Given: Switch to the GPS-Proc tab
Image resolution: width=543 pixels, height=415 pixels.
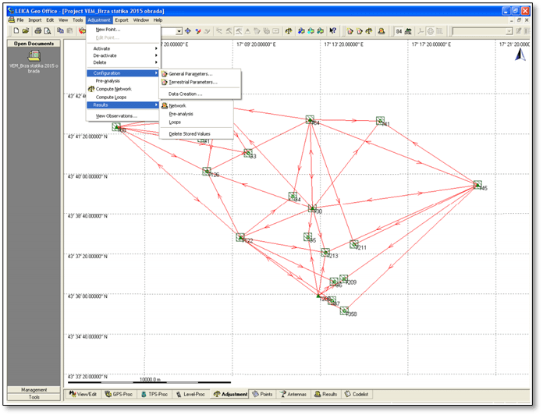Looking at the screenshot, I should coord(119,395).
